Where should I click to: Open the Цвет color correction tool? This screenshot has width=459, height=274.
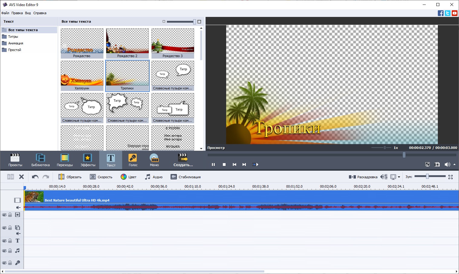point(129,177)
